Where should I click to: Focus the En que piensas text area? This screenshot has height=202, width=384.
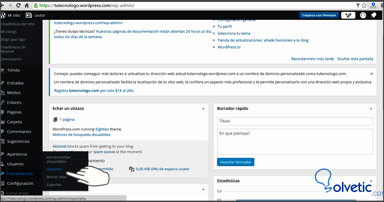coord(295,141)
